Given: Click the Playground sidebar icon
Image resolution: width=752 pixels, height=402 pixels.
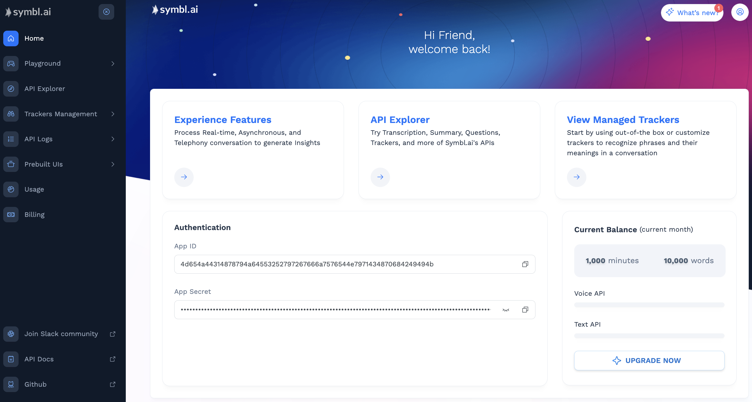Looking at the screenshot, I should click(11, 63).
